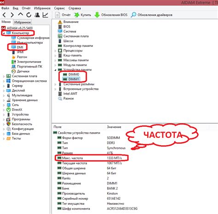Viewport: 218px width, 214px height.
Task: Click the Back navigation arrow icon
Action: pos(4,15)
